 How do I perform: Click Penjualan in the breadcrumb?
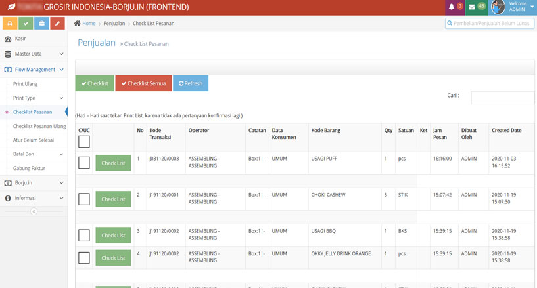[114, 23]
